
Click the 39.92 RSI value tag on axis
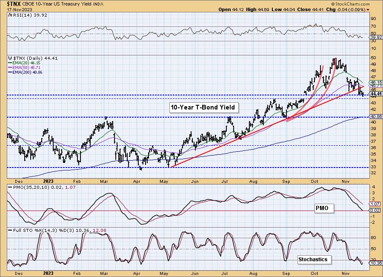pyautogui.click(x=376, y=38)
